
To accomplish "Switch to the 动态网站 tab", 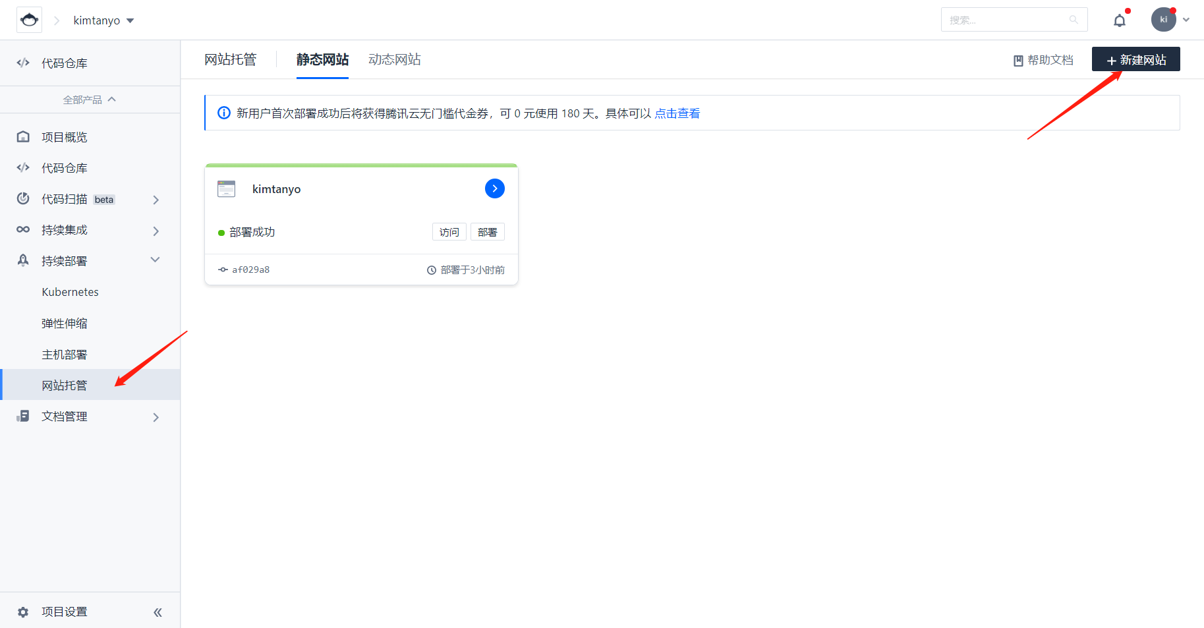I will (394, 59).
